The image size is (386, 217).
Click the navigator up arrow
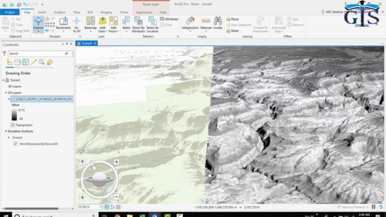pos(82,162)
